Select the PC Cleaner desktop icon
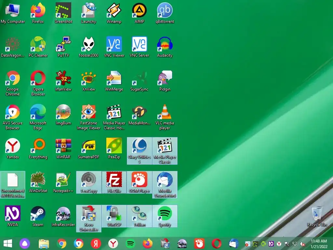Screen dimensions: 333x250 click(38, 47)
